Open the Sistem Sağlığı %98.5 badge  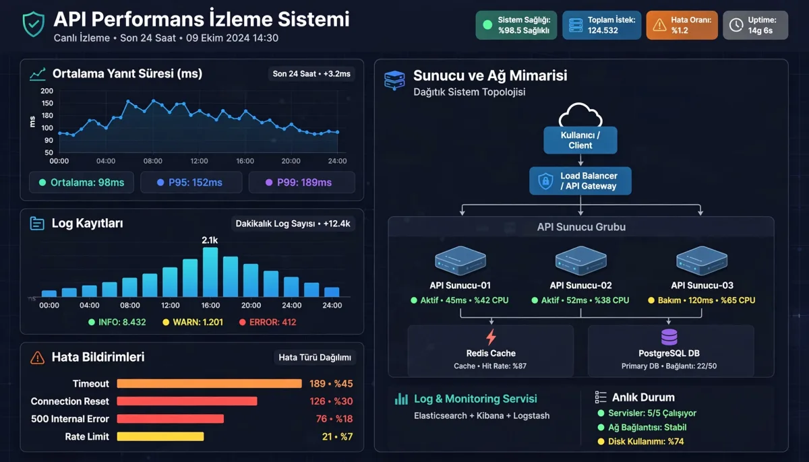(x=515, y=26)
